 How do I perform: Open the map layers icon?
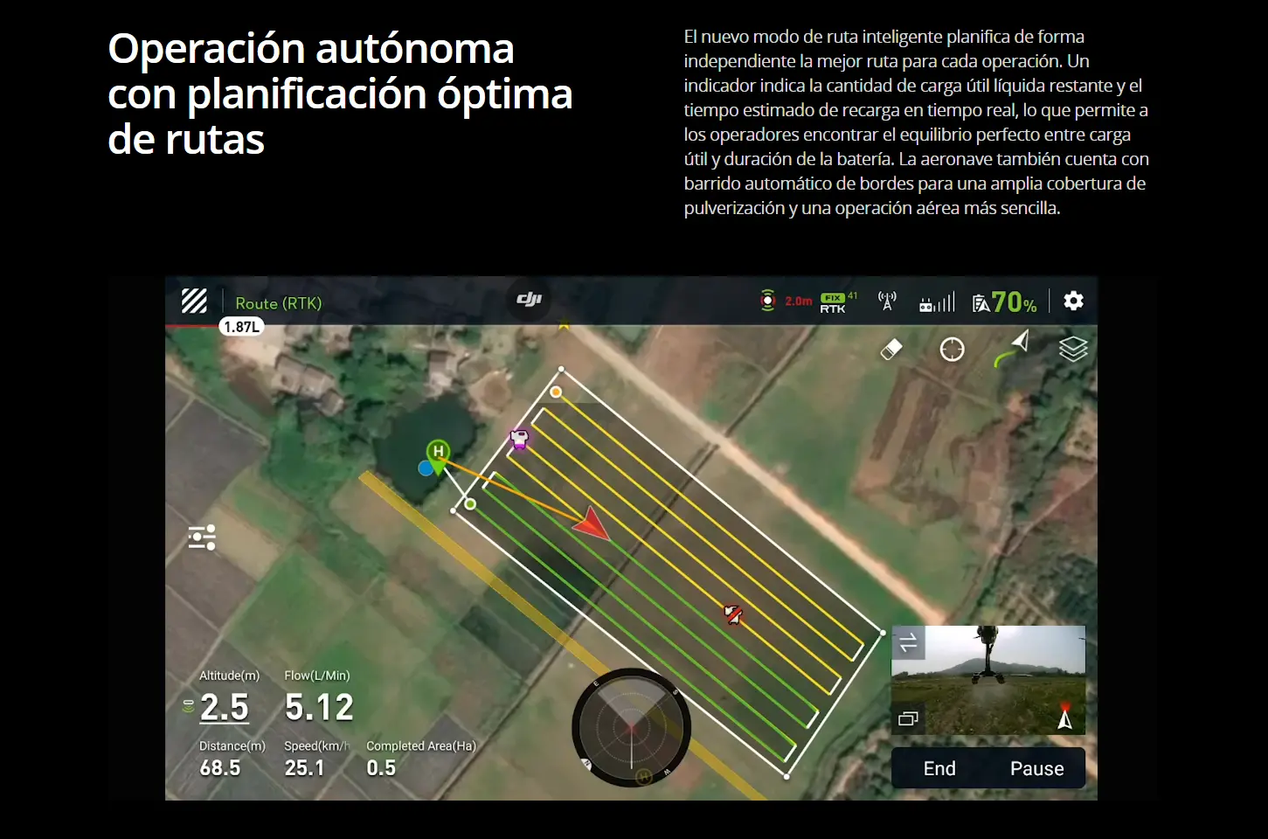point(1073,350)
